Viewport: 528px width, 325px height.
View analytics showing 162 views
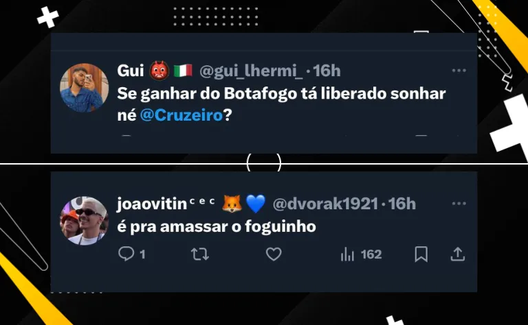(361, 254)
